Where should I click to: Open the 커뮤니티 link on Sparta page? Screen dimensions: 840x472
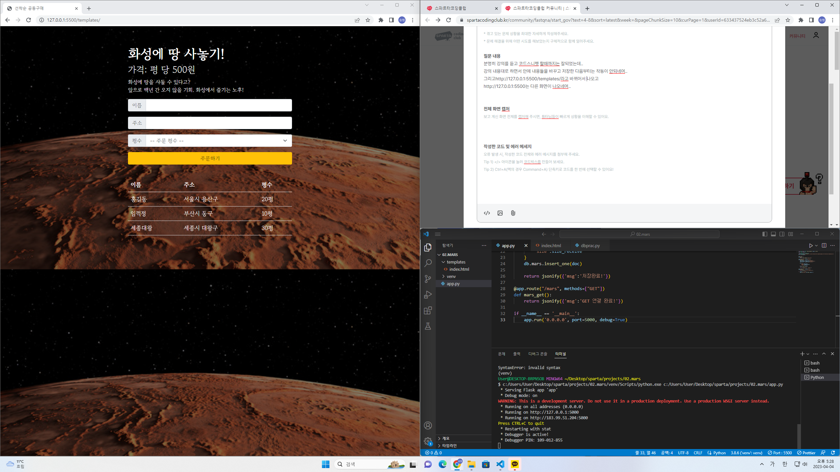797,36
